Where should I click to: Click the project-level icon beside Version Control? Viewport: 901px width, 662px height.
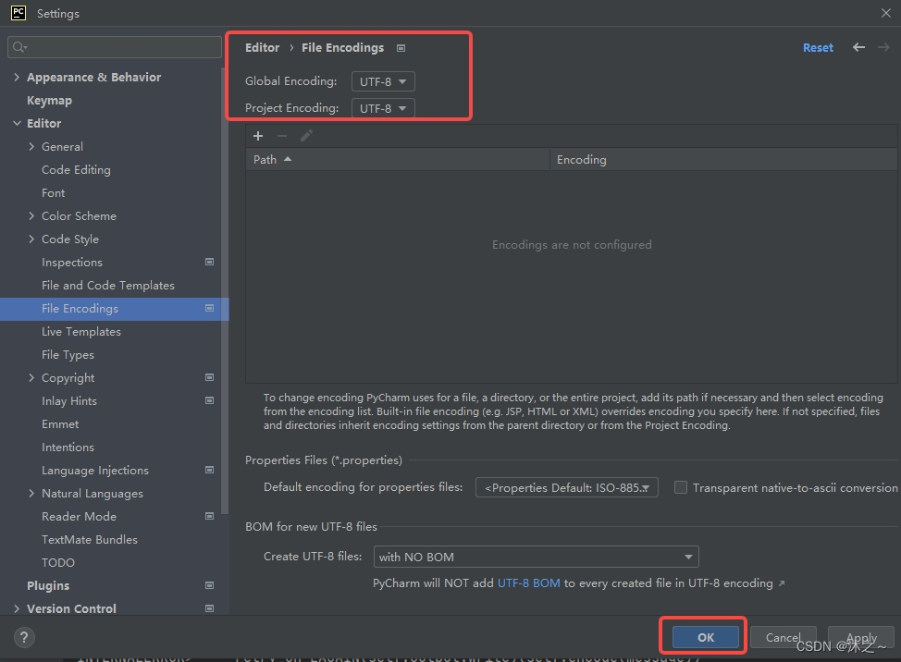pos(210,608)
